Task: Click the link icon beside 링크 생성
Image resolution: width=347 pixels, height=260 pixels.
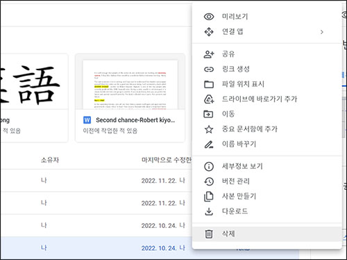Action: click(209, 69)
